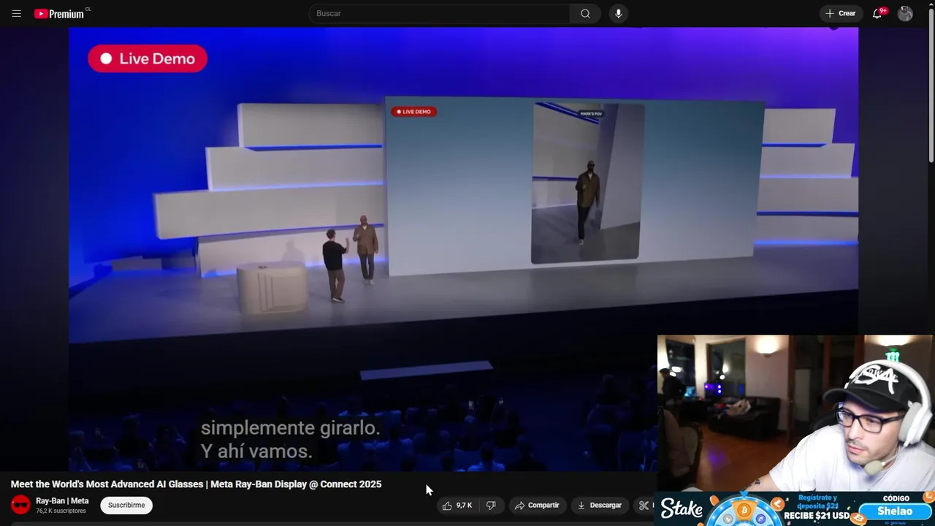This screenshot has height=526, width=935.
Task: Click the Shelao promo code badge
Action: click(x=895, y=511)
